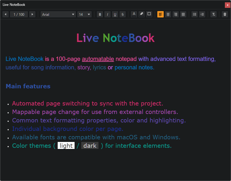Insert a bulleted list
The image size is (231, 181).
195,15
